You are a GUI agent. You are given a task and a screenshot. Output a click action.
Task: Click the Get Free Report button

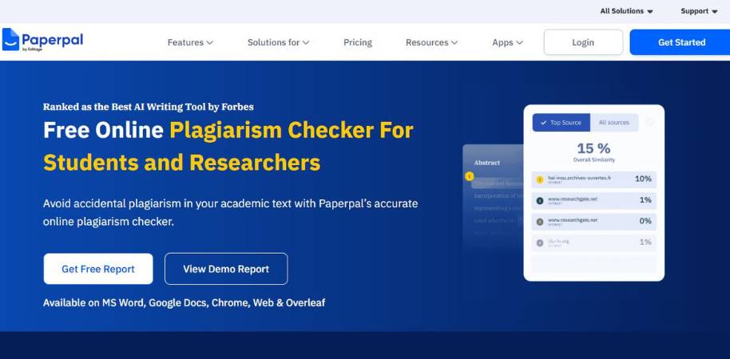tap(98, 269)
